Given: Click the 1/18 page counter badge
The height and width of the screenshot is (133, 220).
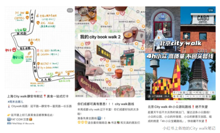Looking at the screenshot, I should coord(211,10).
